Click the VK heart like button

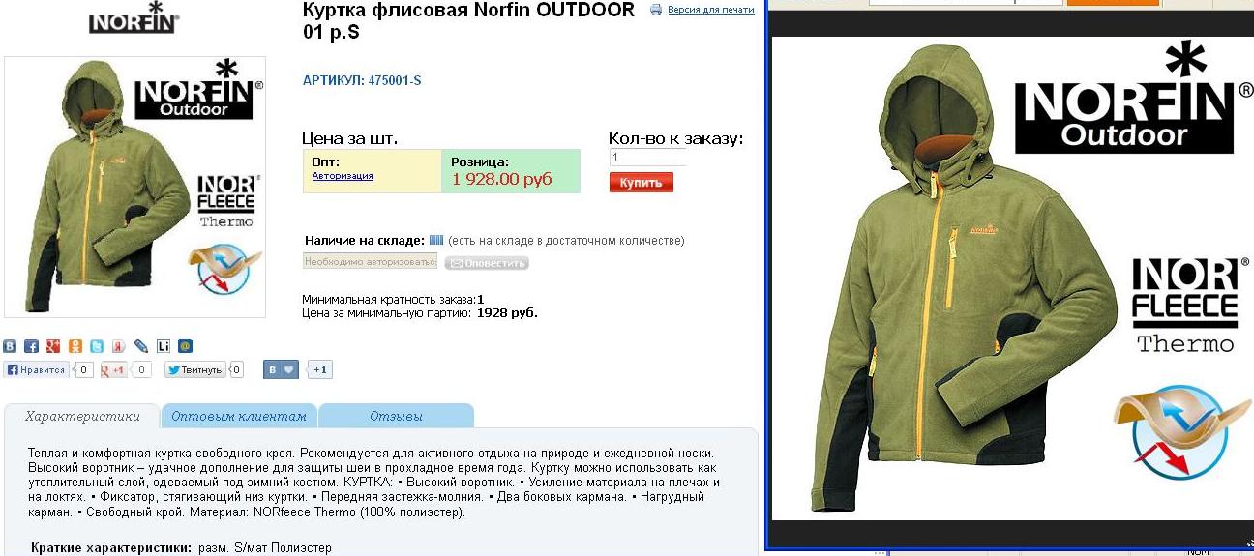(281, 369)
